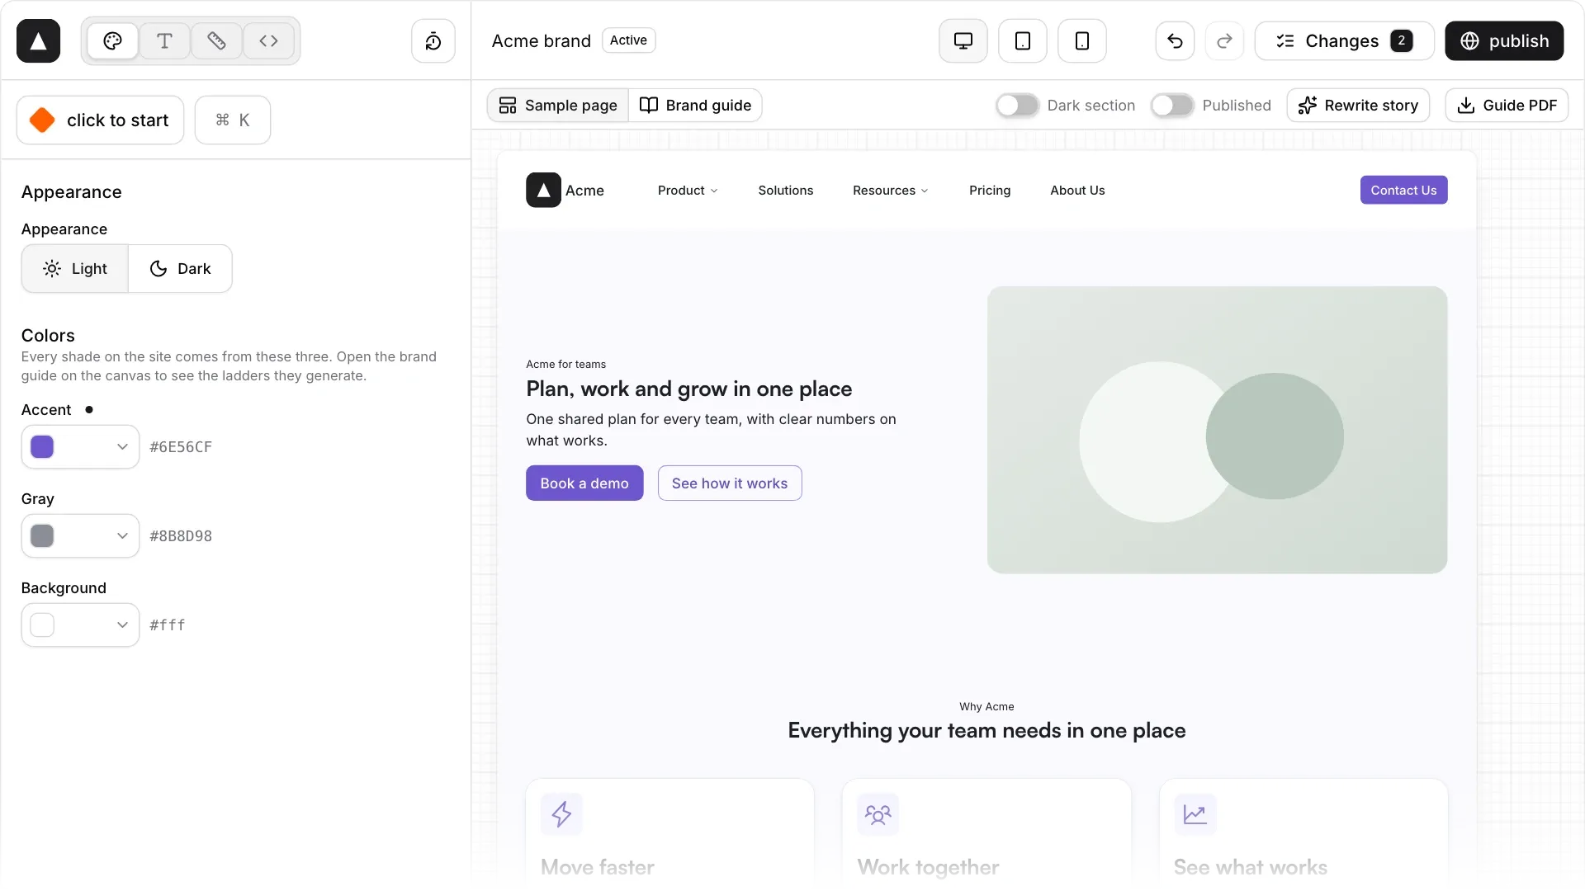The image size is (1585, 891).
Task: Click the people Work together icon
Action: click(878, 814)
